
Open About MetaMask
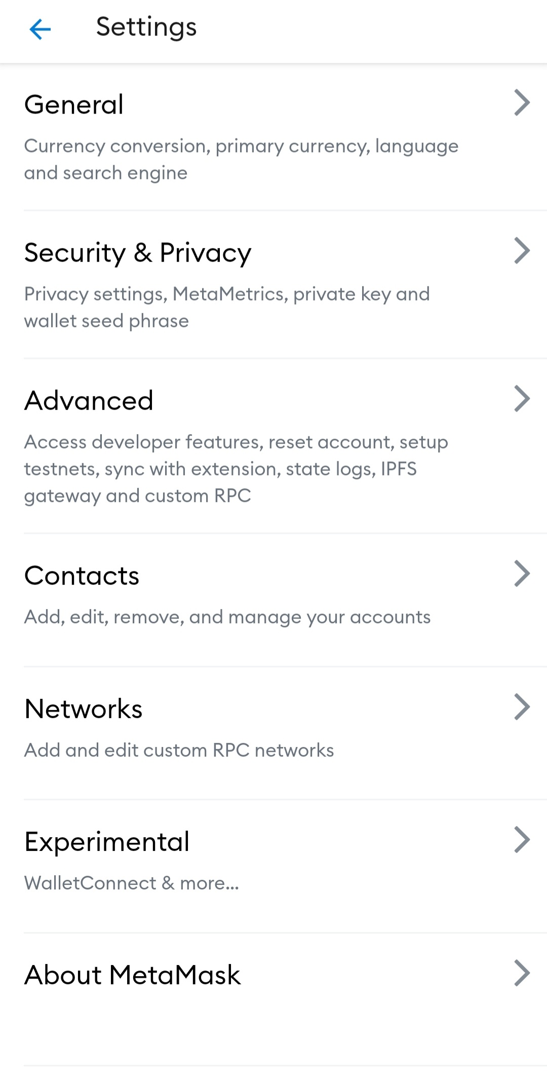pyautogui.click(x=133, y=975)
